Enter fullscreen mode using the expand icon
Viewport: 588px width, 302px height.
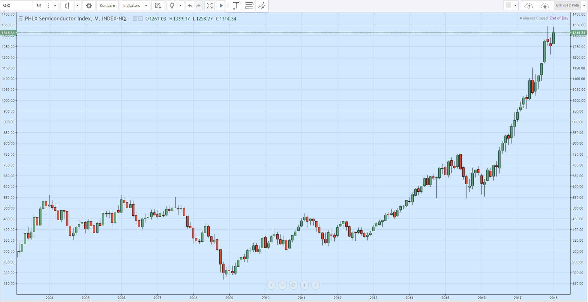point(210,6)
